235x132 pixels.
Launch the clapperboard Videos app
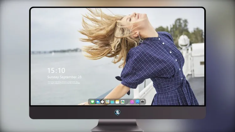[112, 102]
